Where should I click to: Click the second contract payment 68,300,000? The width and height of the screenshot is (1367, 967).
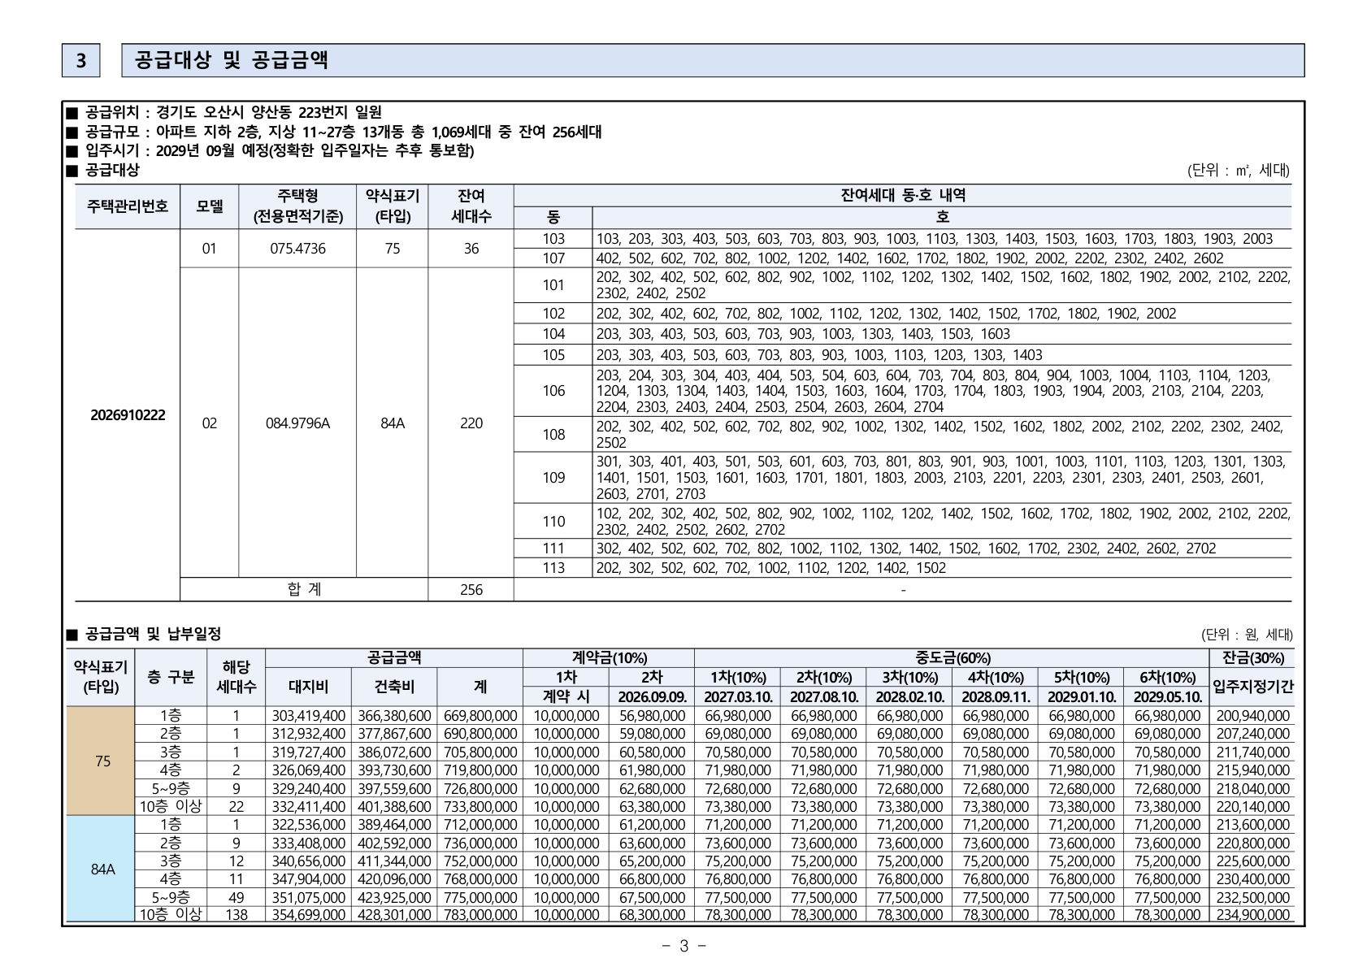653,915
